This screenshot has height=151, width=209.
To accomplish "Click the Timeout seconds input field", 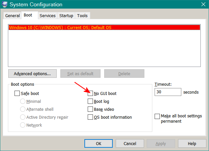I will (x=168, y=92).
